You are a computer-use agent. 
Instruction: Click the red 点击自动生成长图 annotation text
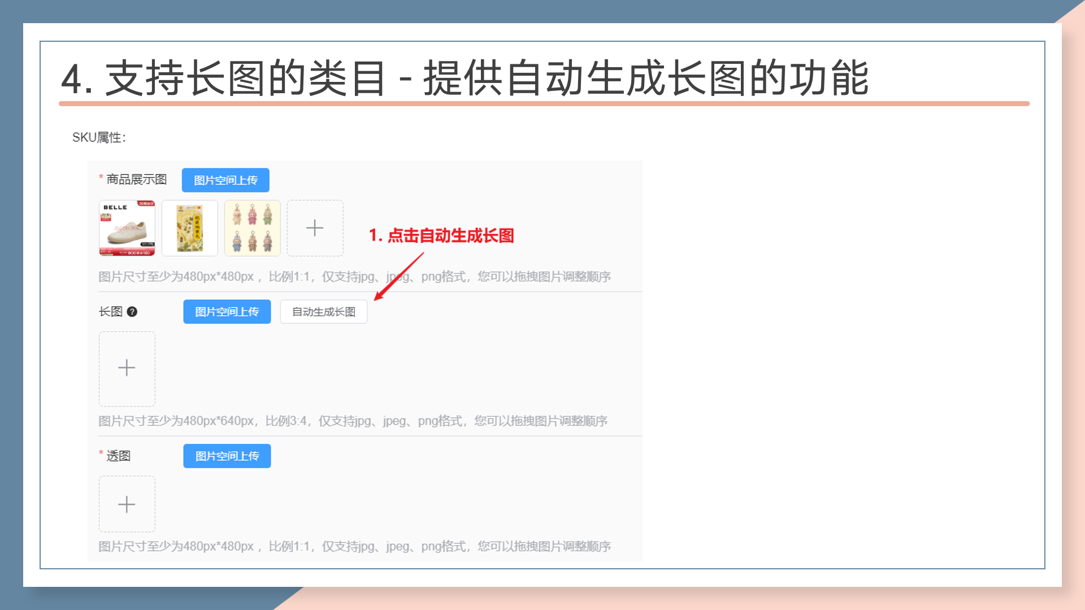[441, 236]
